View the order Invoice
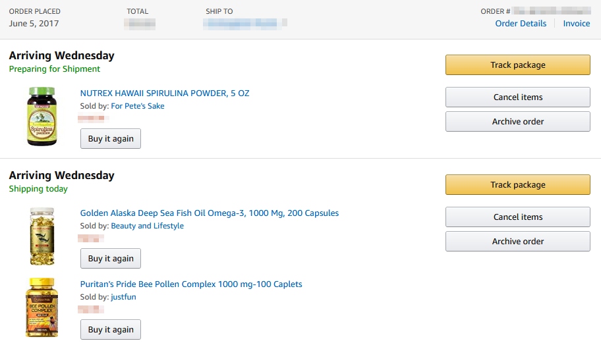Image resolution: width=601 pixels, height=343 pixels. click(576, 24)
